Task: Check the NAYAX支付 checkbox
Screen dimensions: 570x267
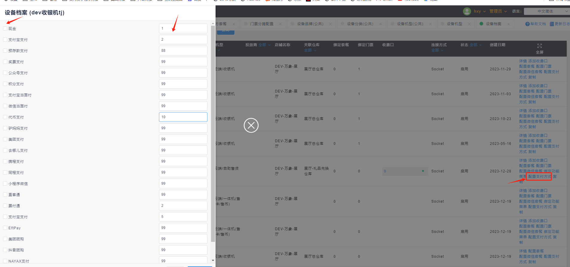Action: [5, 261]
